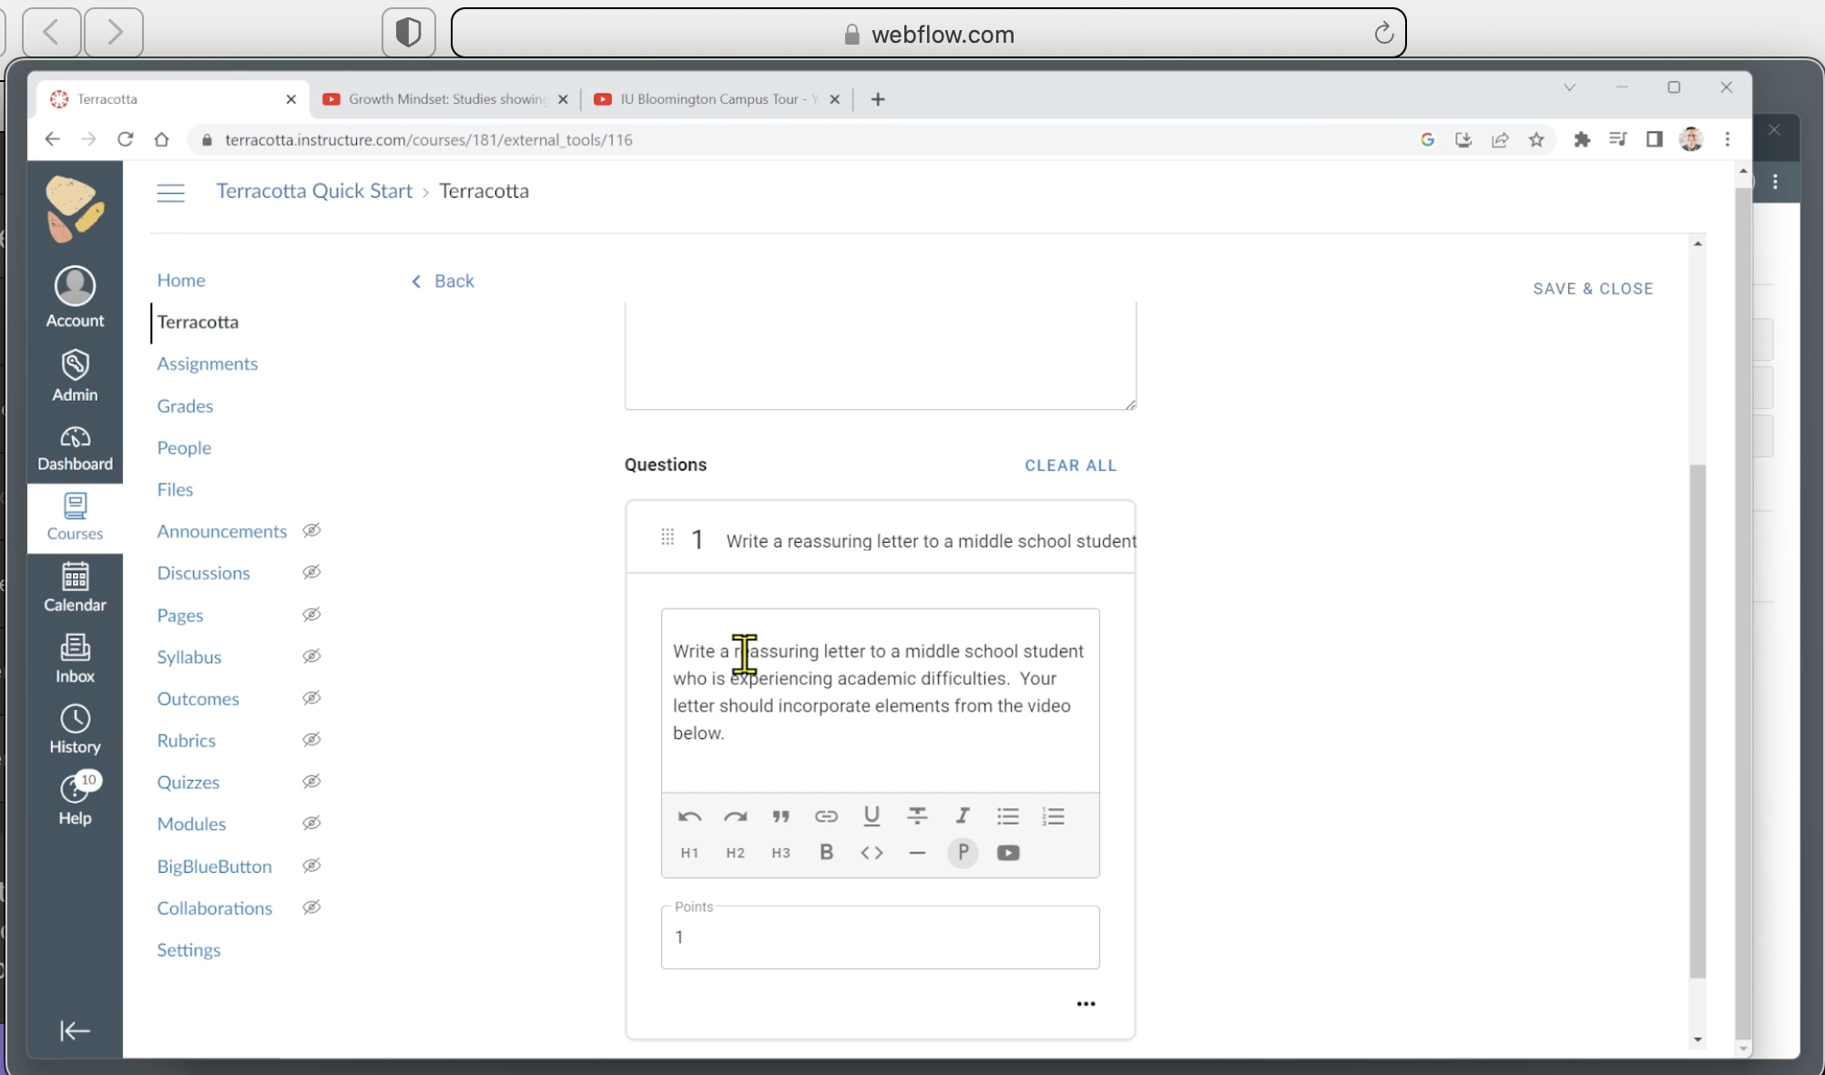Open Grades in course navigation

[x=185, y=405]
